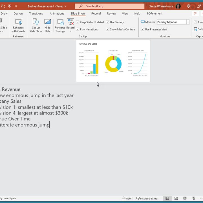Click the pen icon in title bar
The height and width of the screenshot is (203, 203).
point(199,6)
